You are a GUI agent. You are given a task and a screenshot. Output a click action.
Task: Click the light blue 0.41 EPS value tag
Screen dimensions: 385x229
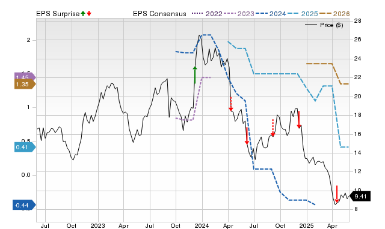point(25,147)
